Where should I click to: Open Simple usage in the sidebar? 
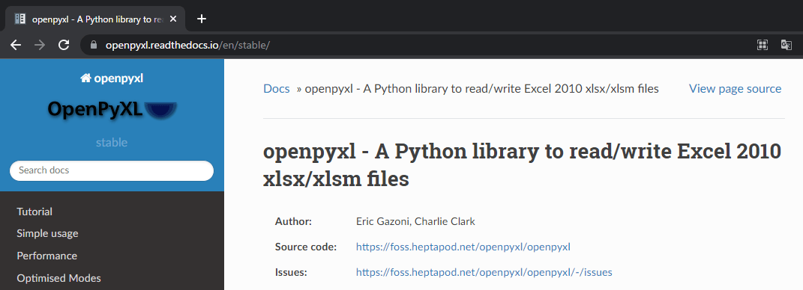47,233
